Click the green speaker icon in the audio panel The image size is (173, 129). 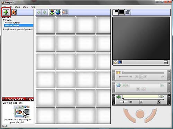118,97
